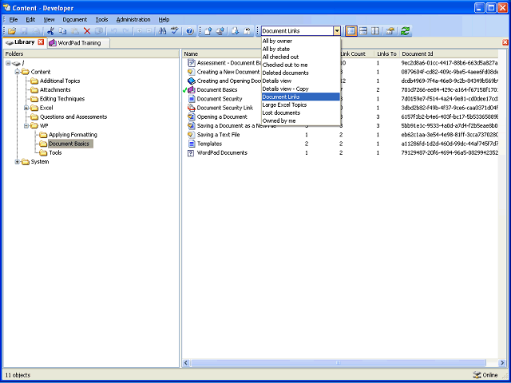Select the Editing Techniques folder
This screenshot has height=383, width=511.
coord(62,99)
